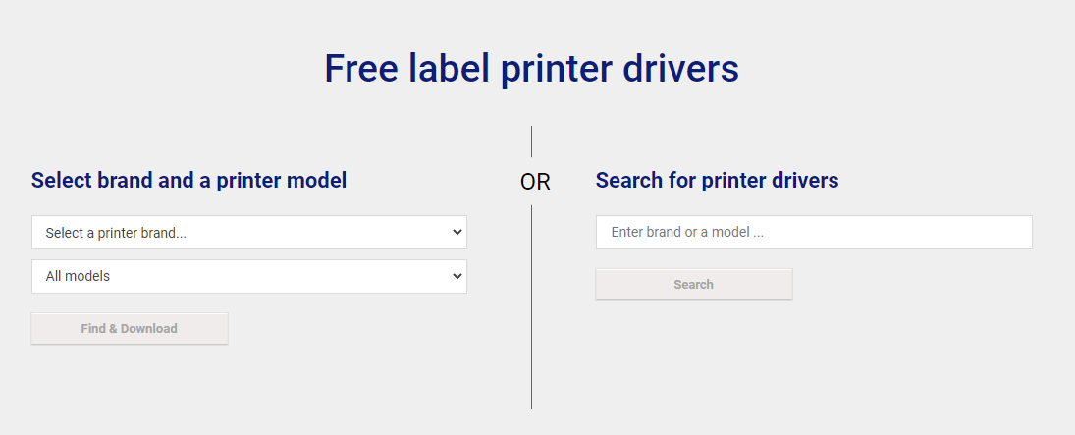1075x435 pixels.
Task: Click the "Search for printer drivers" heading
Action: 717,181
